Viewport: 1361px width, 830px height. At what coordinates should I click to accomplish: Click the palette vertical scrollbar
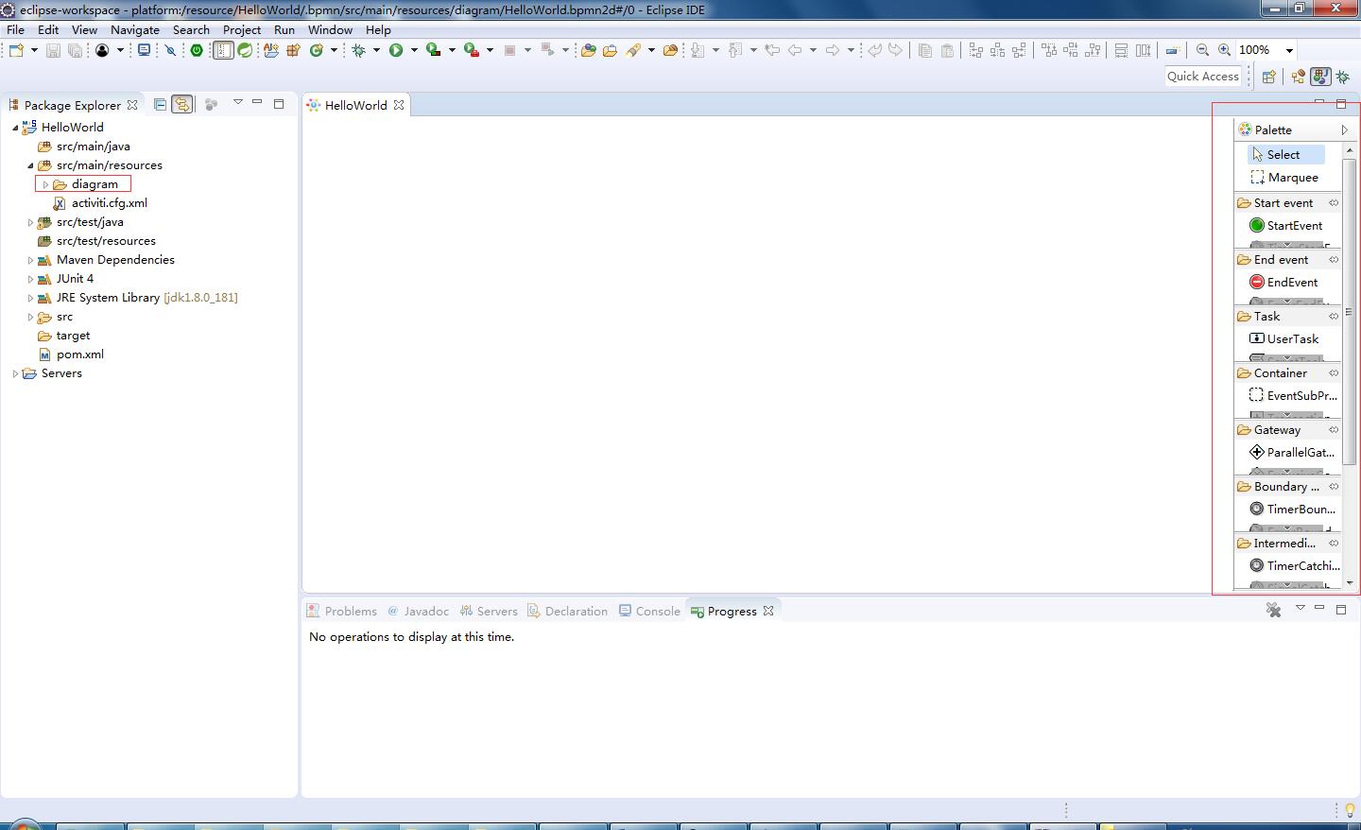pos(1349,312)
